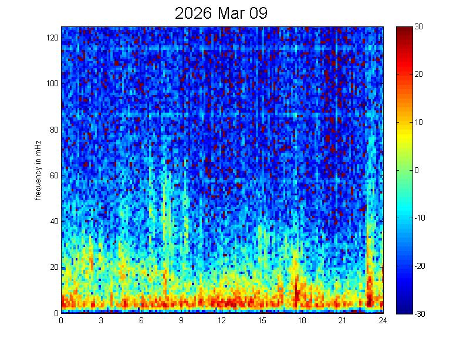Viewport: 470px width, 352px height.
Task: Select the colorbar tick label 30
Action: (419, 27)
